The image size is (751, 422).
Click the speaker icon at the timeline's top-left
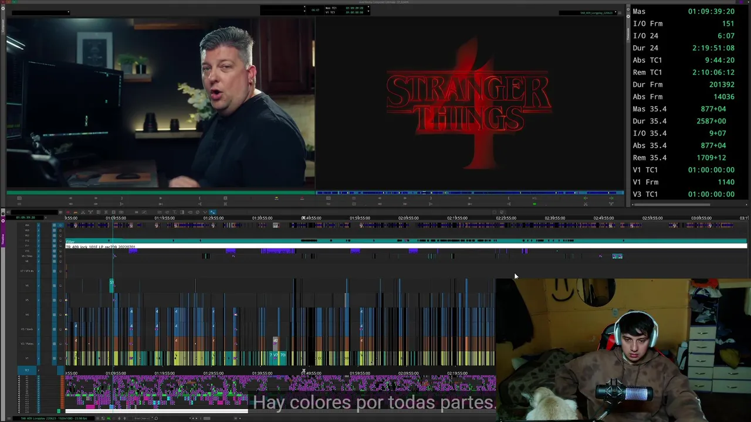tap(8, 212)
